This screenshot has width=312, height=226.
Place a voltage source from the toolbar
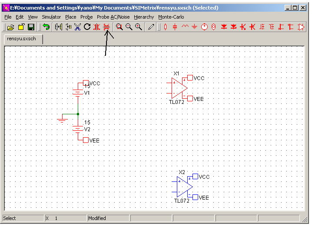point(204,27)
